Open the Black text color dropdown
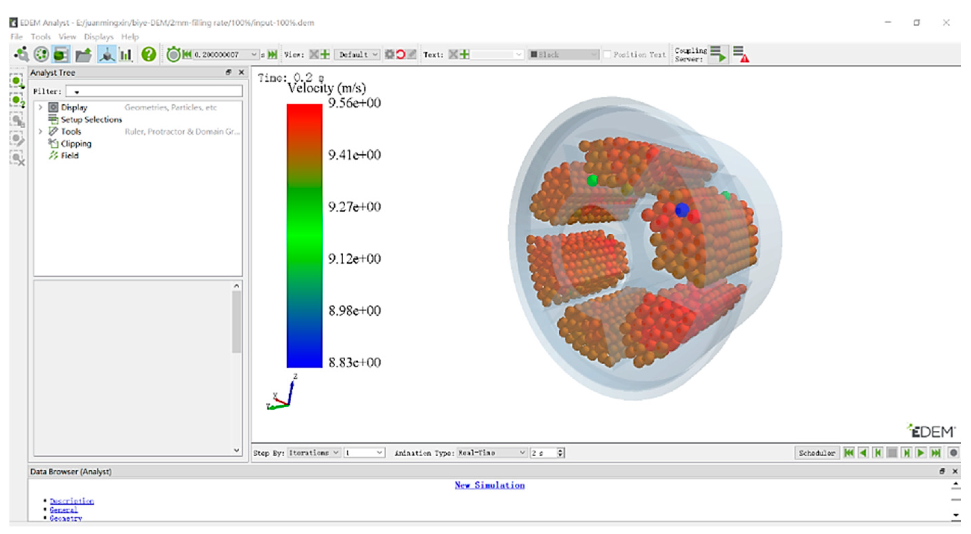 tap(563, 55)
